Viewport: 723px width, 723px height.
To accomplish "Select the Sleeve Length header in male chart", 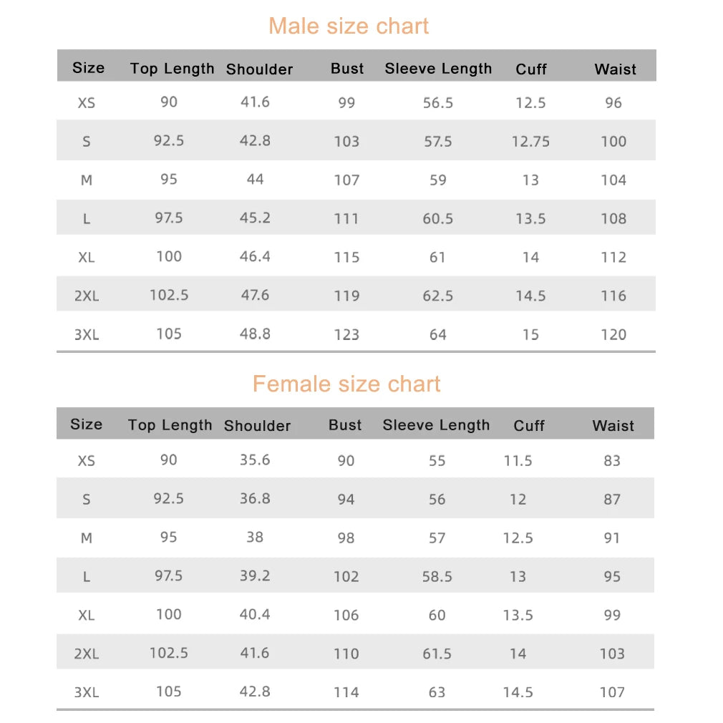I will click(438, 68).
